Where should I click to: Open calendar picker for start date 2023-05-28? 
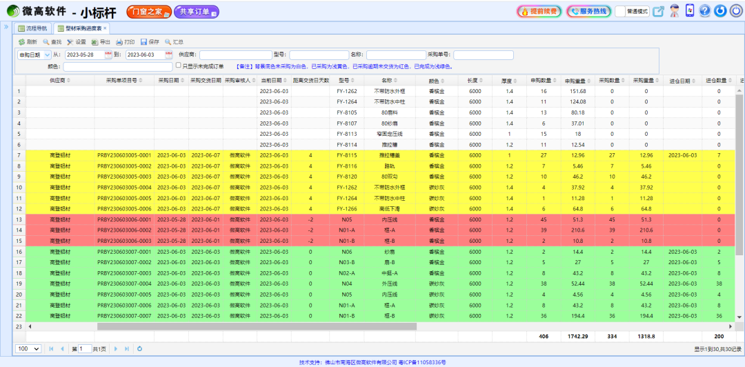(x=108, y=54)
